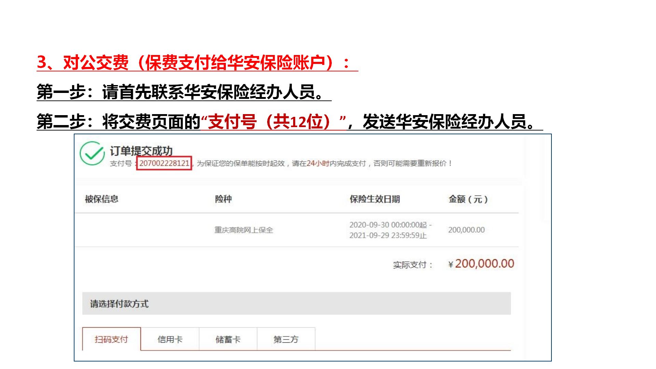Click the green checkmark success icon
The height and width of the screenshot is (369, 656).
pyautogui.click(x=92, y=154)
